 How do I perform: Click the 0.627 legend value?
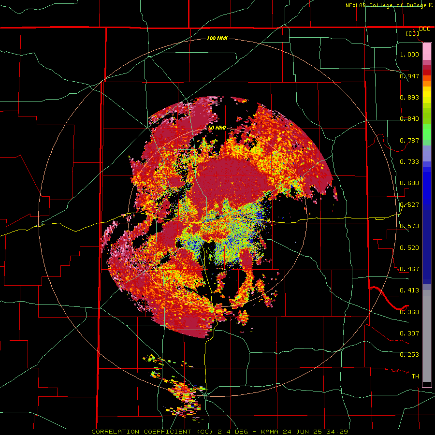(x=409, y=205)
